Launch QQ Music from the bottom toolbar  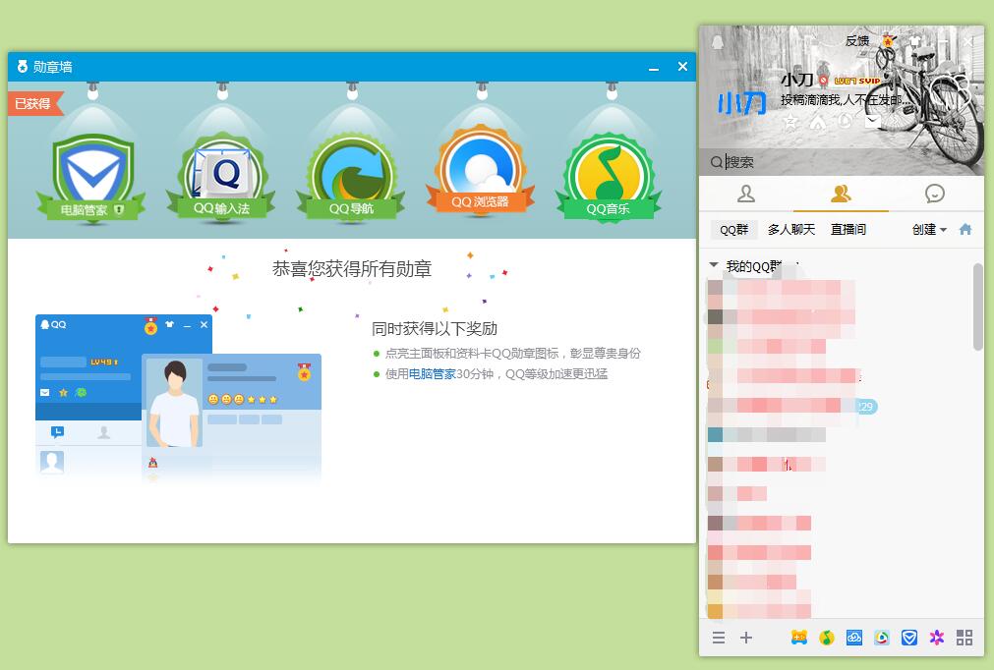(x=827, y=638)
